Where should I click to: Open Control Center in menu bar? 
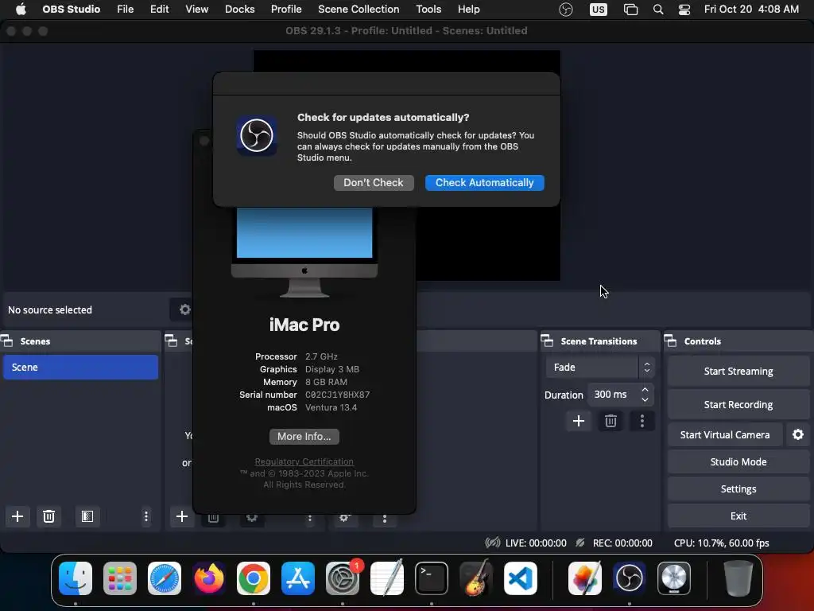pos(684,9)
